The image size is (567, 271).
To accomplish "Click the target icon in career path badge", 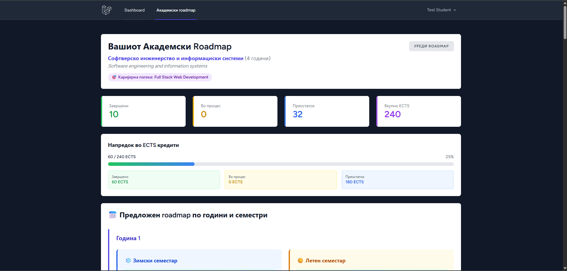I will point(114,77).
